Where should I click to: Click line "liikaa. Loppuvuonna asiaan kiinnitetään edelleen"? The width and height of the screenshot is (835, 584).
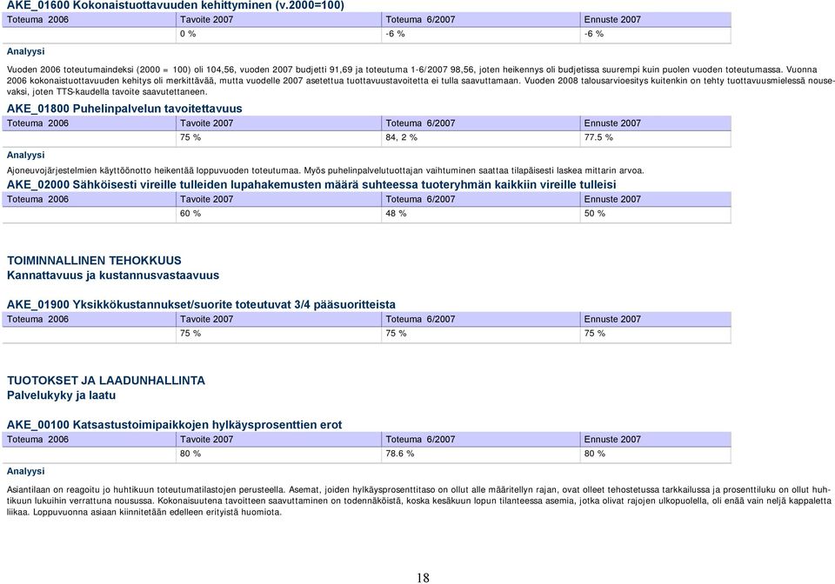(x=144, y=513)
